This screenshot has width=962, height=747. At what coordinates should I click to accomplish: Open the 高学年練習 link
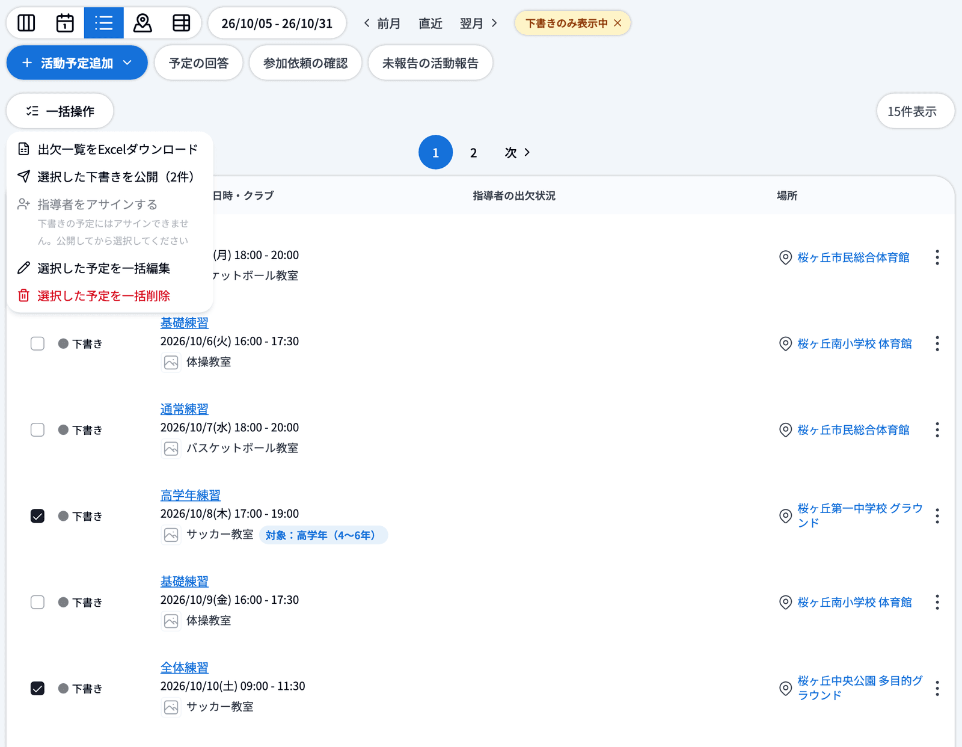click(191, 495)
